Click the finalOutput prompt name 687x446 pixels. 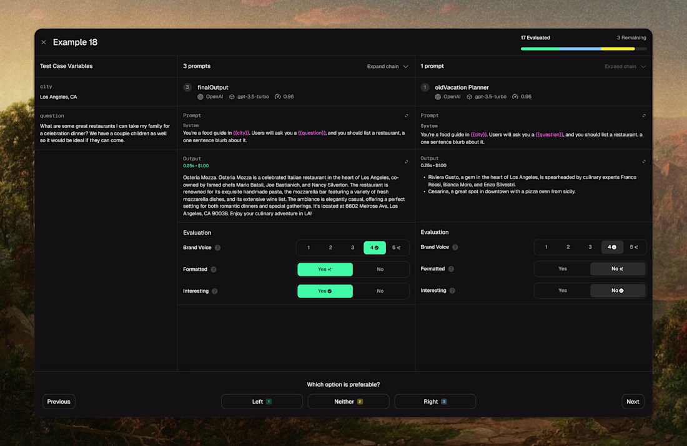[x=213, y=87]
